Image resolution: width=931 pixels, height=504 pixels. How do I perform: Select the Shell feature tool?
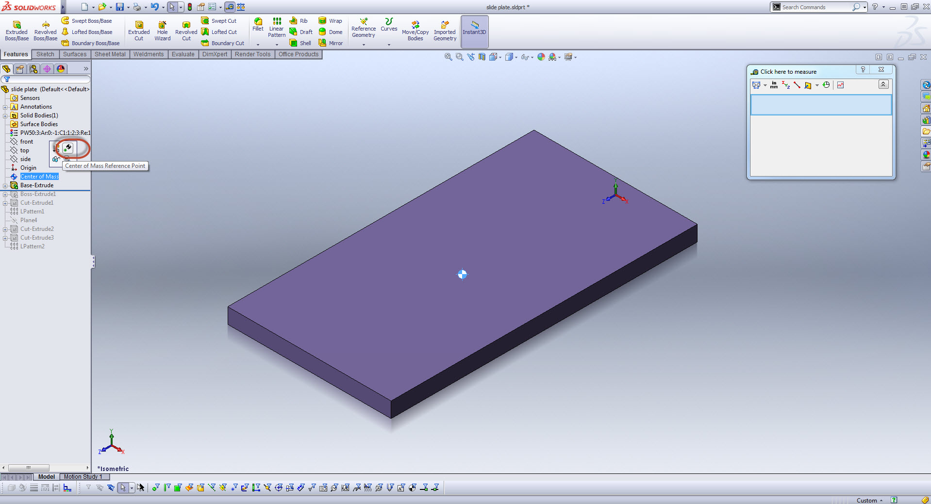301,43
